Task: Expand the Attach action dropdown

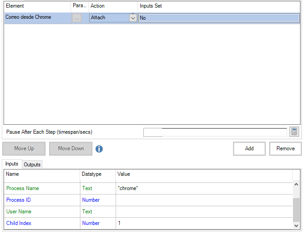Action: tap(133, 18)
